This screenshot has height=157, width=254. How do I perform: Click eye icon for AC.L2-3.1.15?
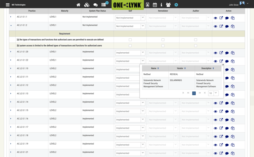point(216,112)
